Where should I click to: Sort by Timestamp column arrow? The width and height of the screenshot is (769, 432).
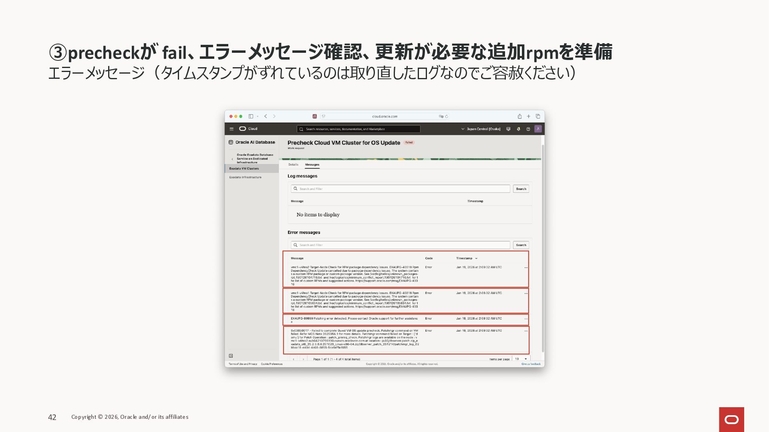click(x=476, y=258)
